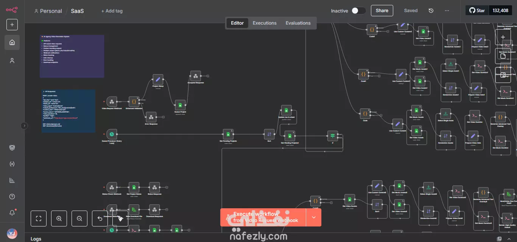Open the workflow history clock icon
The width and height of the screenshot is (517, 242).
coord(431,11)
